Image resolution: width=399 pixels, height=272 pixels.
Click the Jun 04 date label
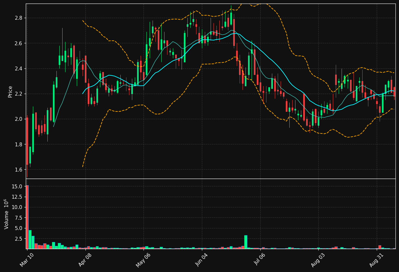pos(202,260)
